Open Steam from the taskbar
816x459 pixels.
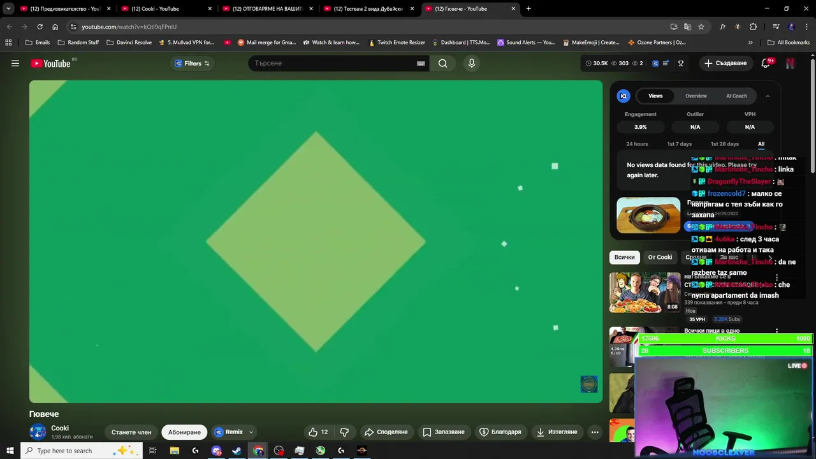click(x=237, y=451)
